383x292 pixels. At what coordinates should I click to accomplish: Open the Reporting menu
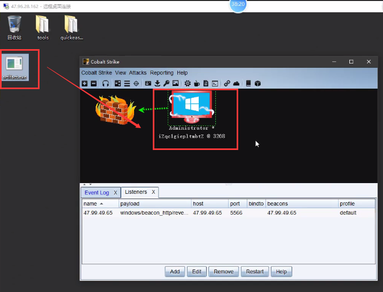(161, 73)
